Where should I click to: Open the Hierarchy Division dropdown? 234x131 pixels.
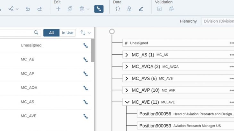click(x=218, y=21)
